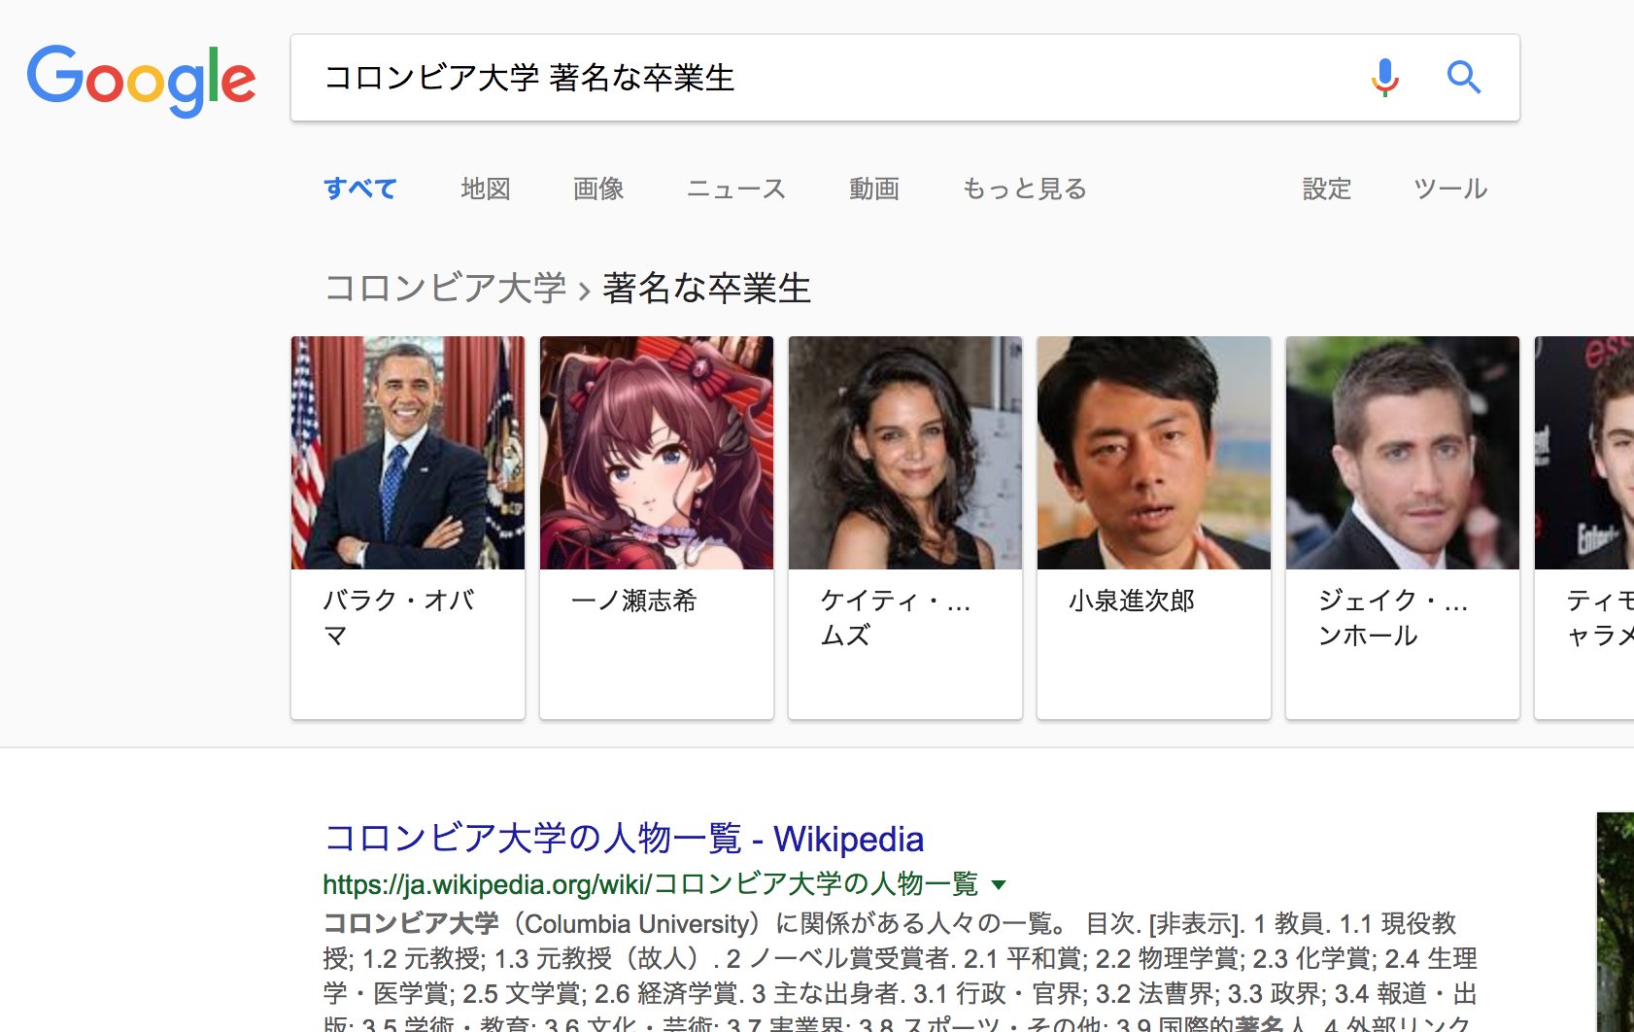Open the ツール options
Image resolution: width=1634 pixels, height=1032 pixels.
tap(1450, 189)
